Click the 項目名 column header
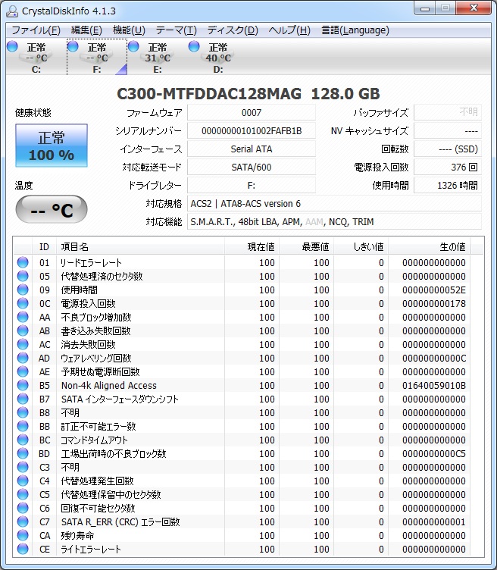This screenshot has height=570, width=497. pyautogui.click(x=140, y=247)
